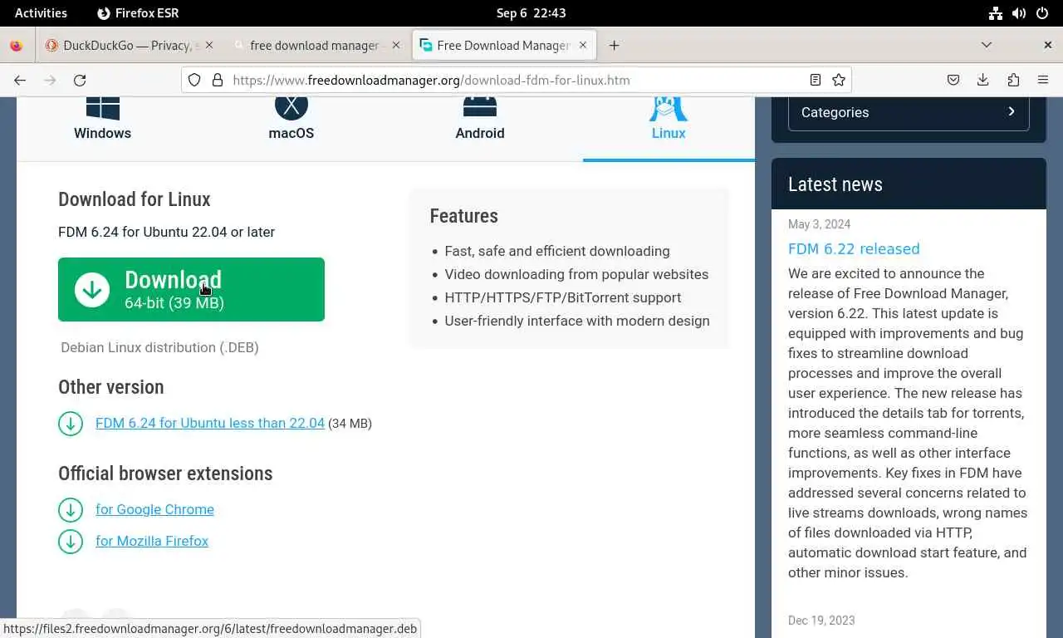This screenshot has width=1063, height=638.
Task: Open the Firefox ESR app menu in top bar
Action: click(x=138, y=12)
